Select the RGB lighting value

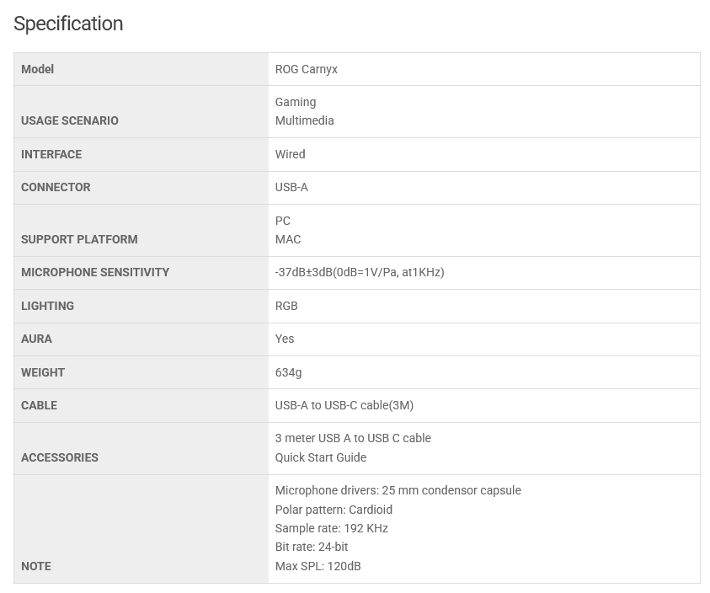[286, 306]
